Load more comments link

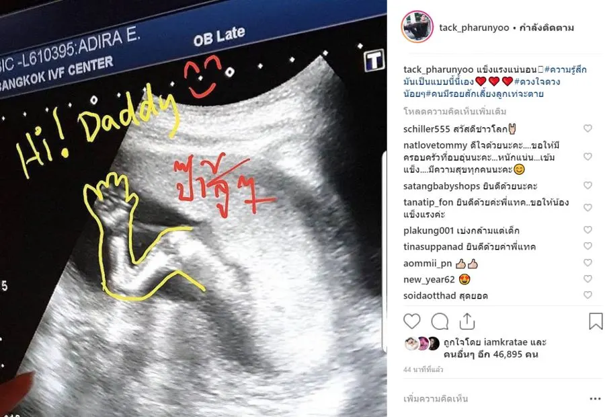pyautogui.click(x=455, y=112)
